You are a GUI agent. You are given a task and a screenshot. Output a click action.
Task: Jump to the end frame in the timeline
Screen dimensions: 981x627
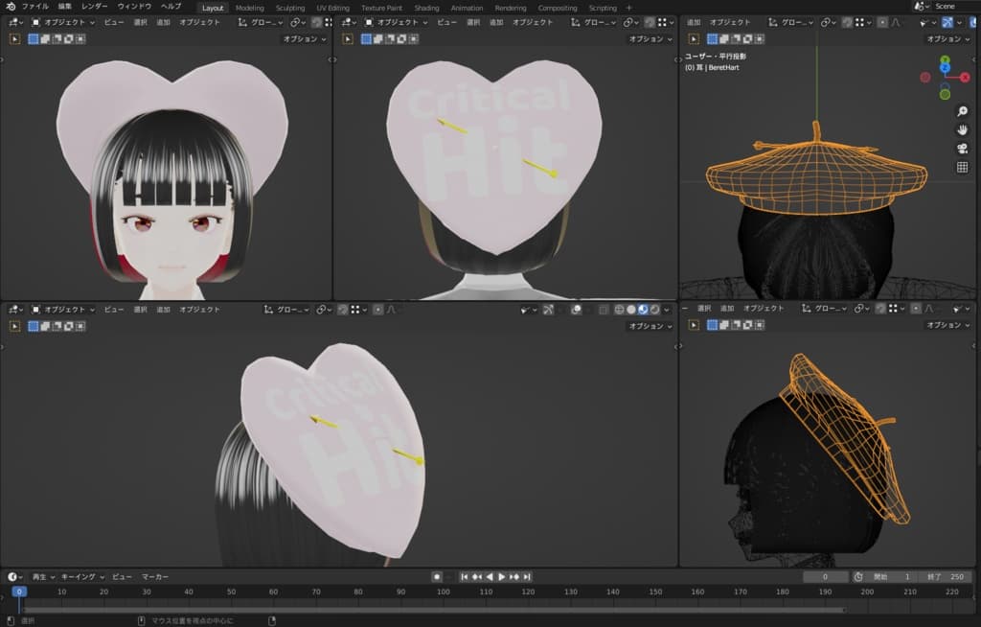pyautogui.click(x=527, y=577)
